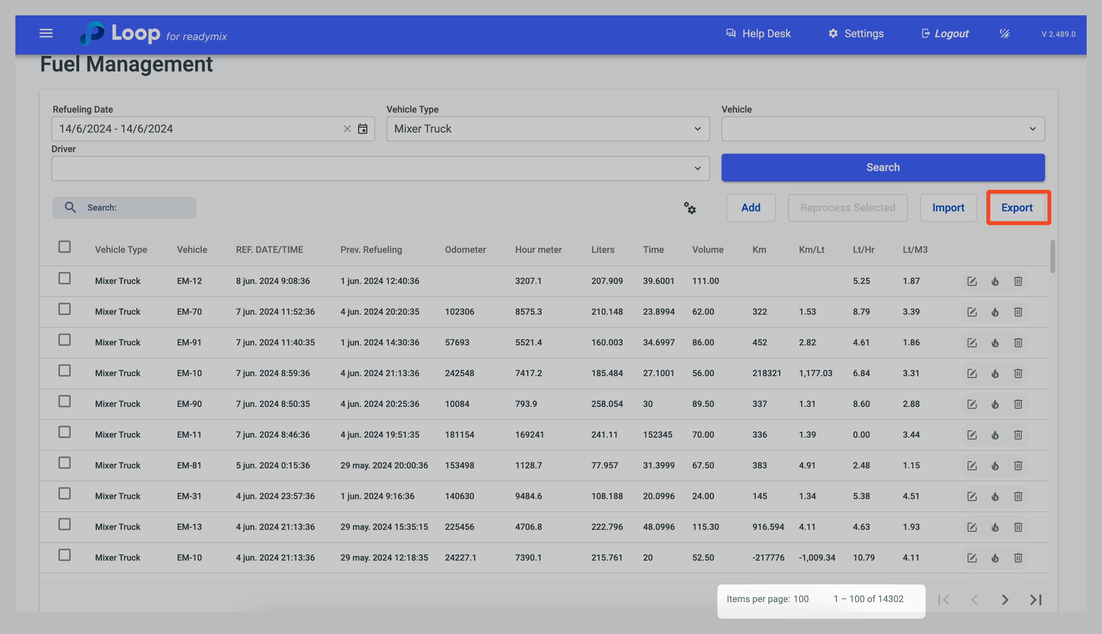Delete the EM-91 refueling record
Image resolution: width=1102 pixels, height=634 pixels.
click(x=1017, y=343)
